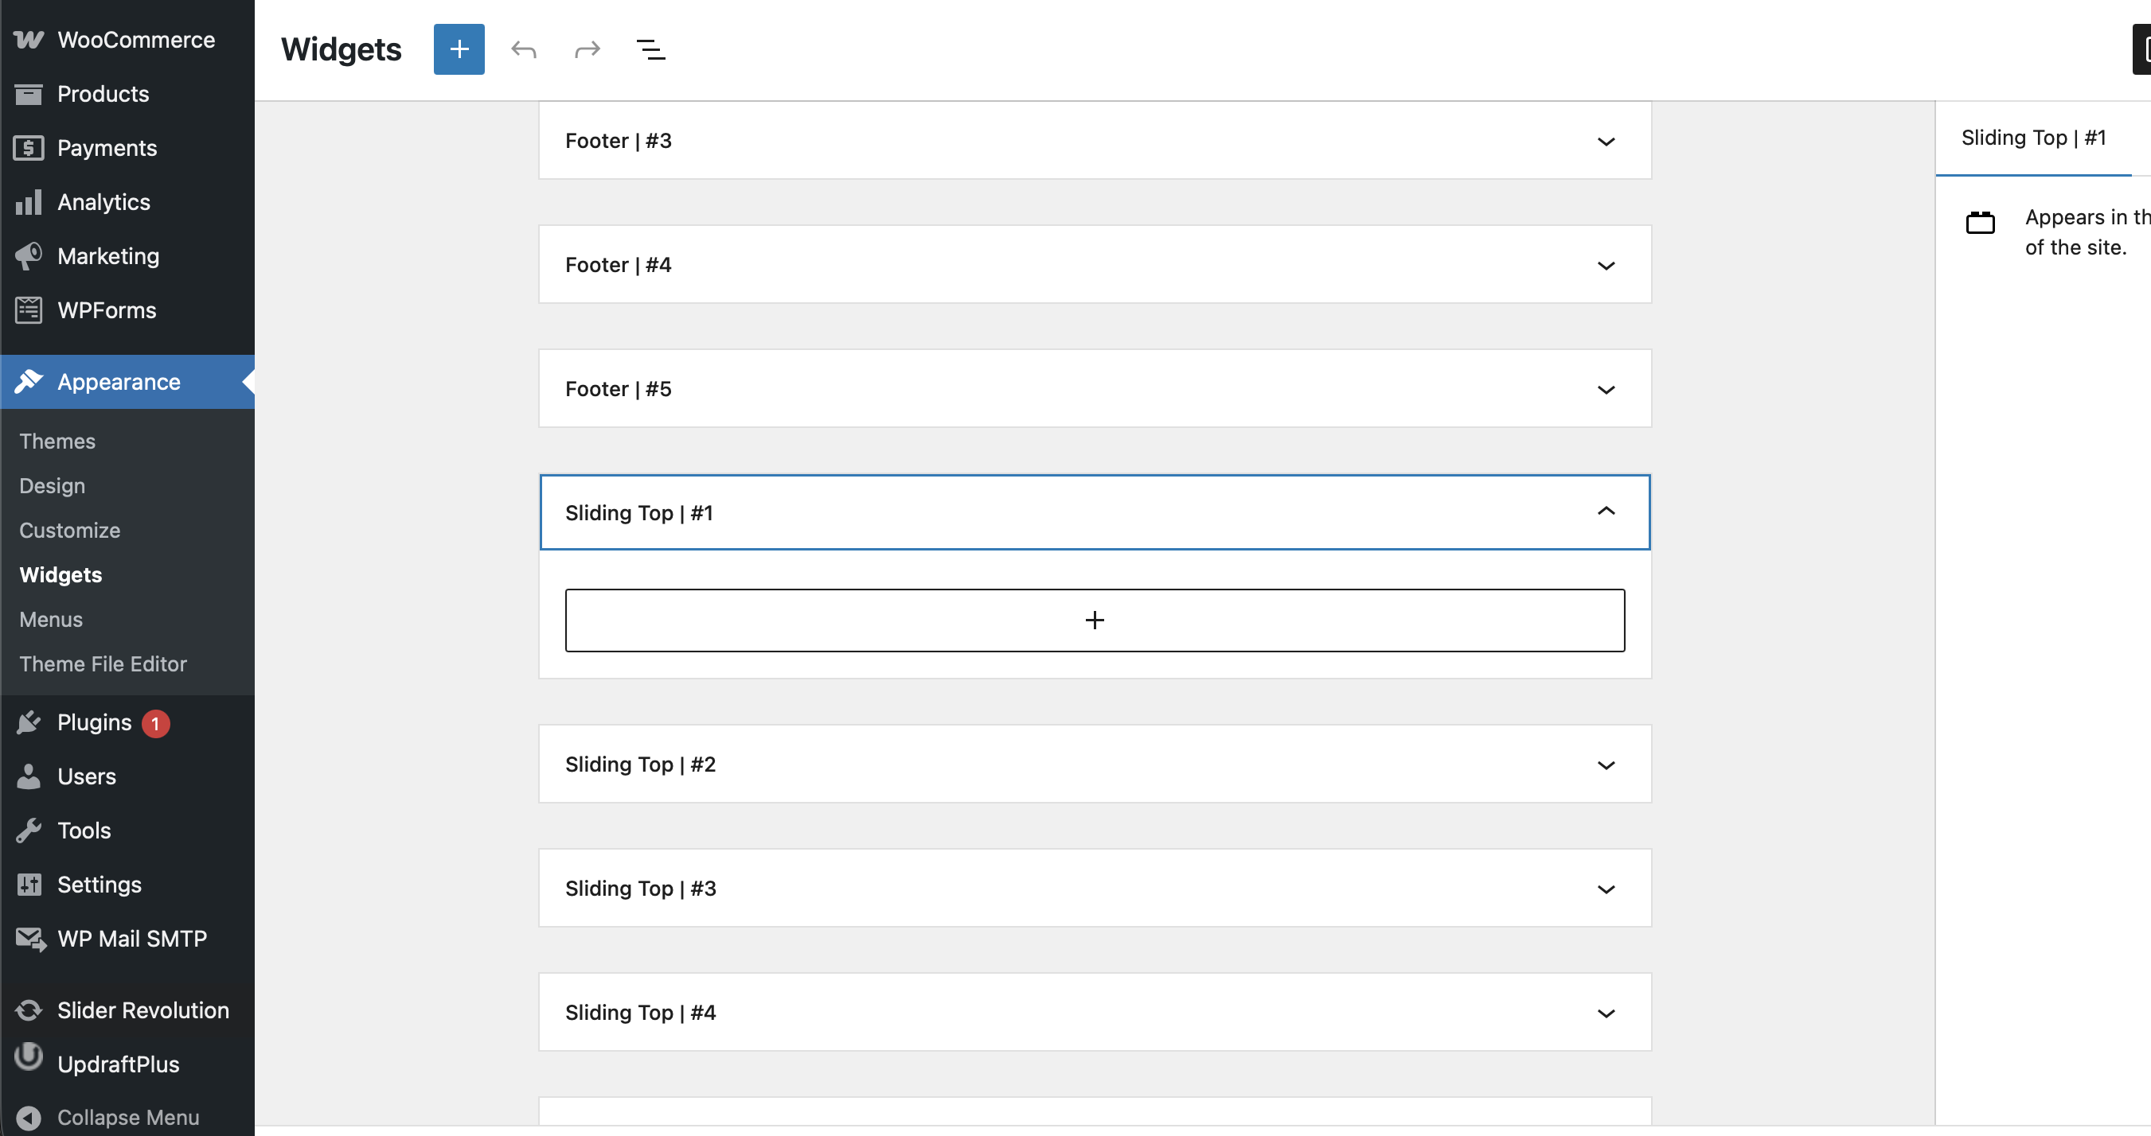Open Slider Revolution from the sidebar
Viewport: 2151px width, 1136px height.
point(142,1010)
